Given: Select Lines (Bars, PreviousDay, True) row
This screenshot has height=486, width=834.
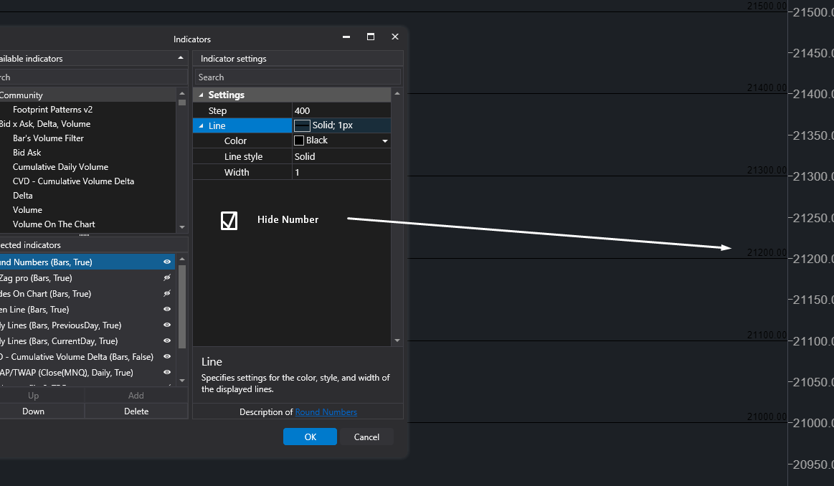Looking at the screenshot, I should [x=87, y=325].
